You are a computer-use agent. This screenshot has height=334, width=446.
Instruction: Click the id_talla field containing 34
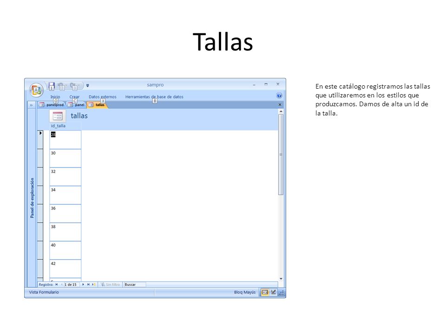pyautogui.click(x=66, y=195)
